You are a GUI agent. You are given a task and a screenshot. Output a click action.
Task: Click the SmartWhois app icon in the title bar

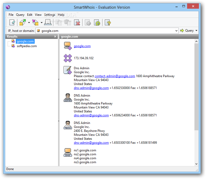point(8,7)
